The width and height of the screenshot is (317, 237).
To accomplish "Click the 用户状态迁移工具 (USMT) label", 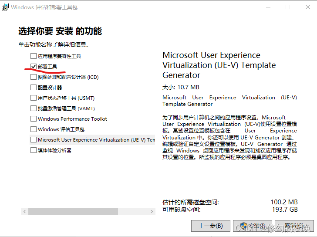I will coord(66,98).
